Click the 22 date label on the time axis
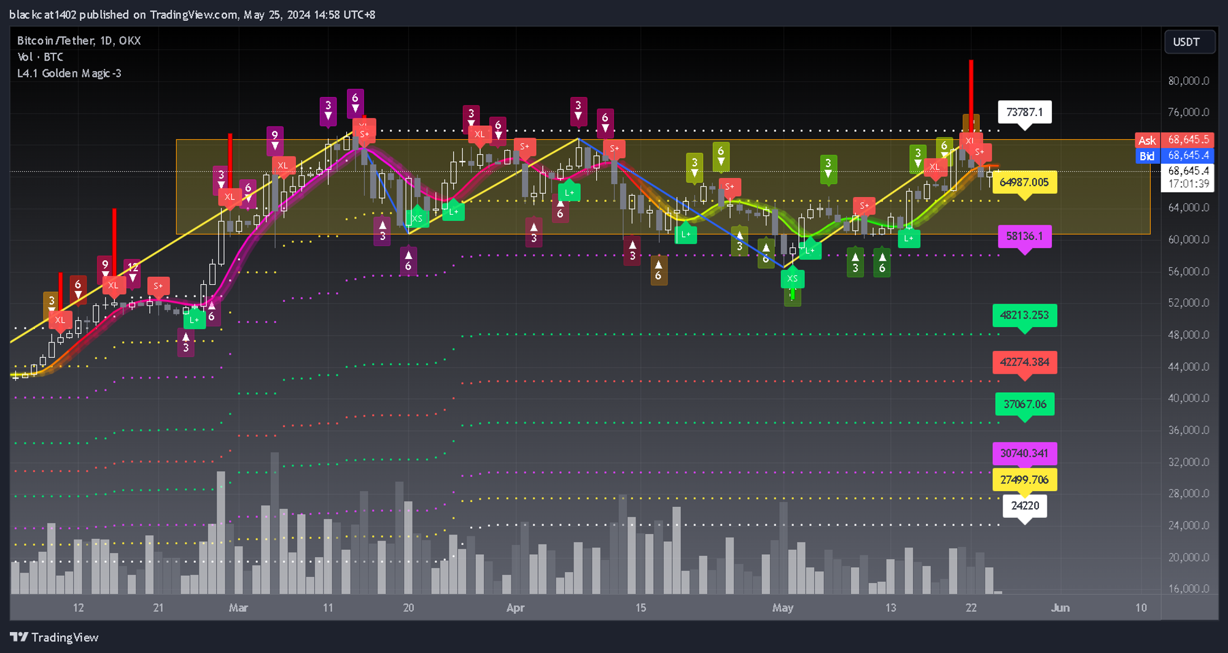This screenshot has height=653, width=1228. click(971, 608)
